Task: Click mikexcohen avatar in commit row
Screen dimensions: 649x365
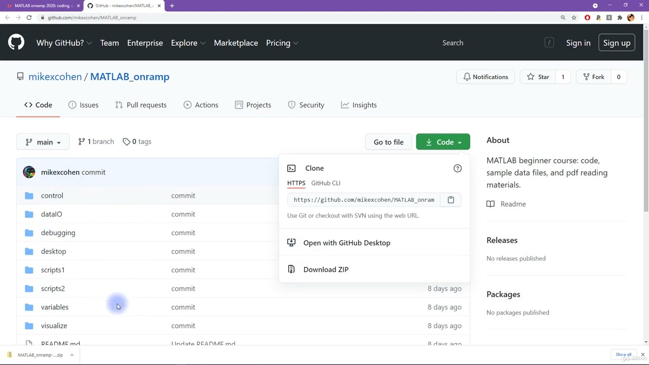Action: click(29, 172)
